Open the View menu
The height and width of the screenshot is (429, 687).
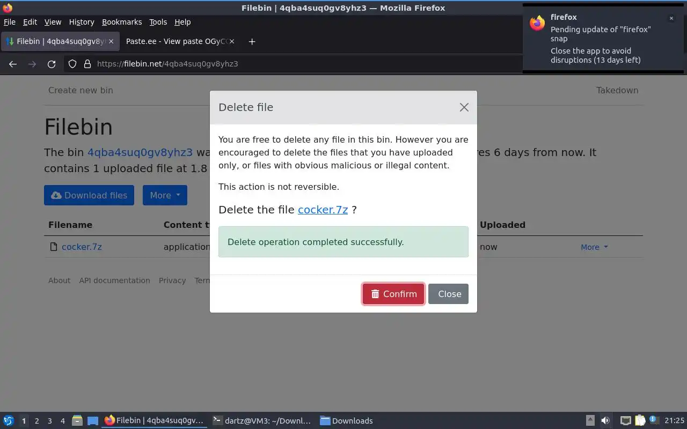53,22
